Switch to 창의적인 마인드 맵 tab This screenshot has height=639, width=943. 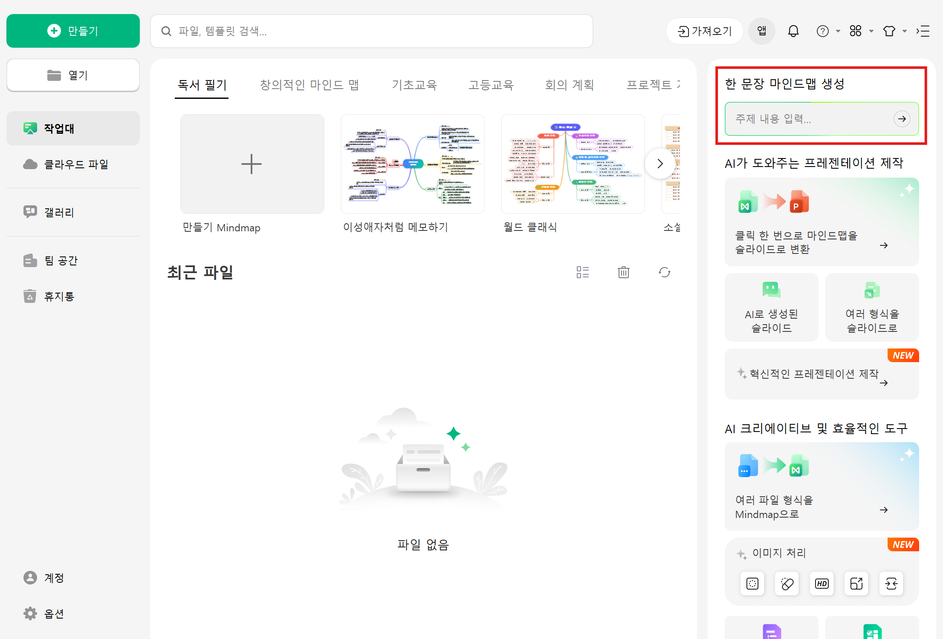click(310, 85)
